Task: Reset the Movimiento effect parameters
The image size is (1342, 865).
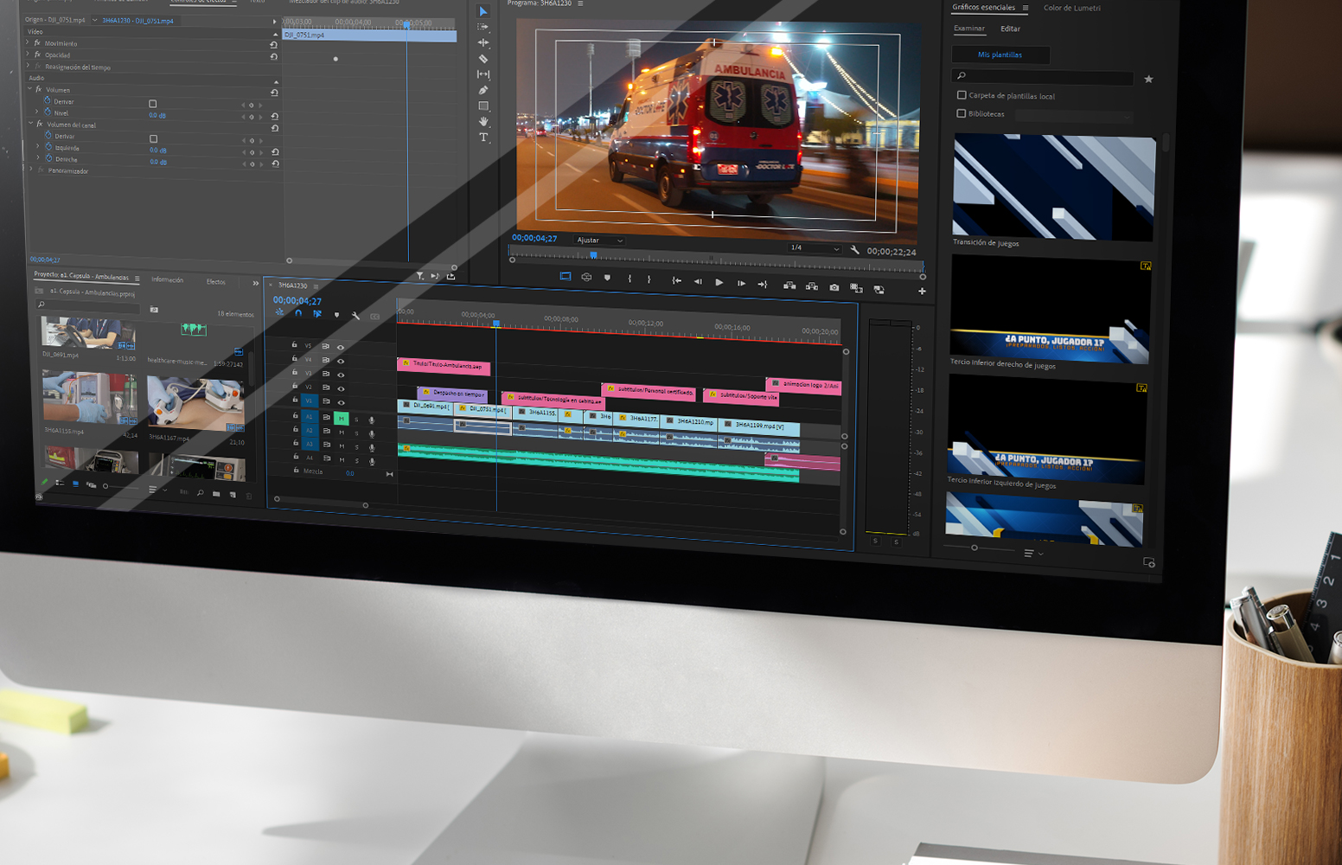Action: point(274,44)
